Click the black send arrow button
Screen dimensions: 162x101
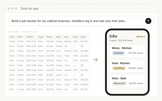pos(148,21)
